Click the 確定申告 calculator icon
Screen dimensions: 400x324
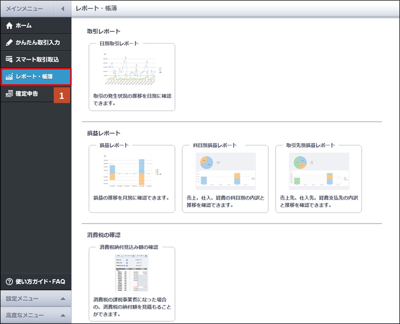[x=9, y=94]
